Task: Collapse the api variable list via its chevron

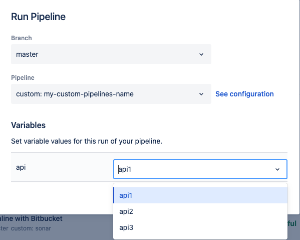Action: (x=277, y=169)
